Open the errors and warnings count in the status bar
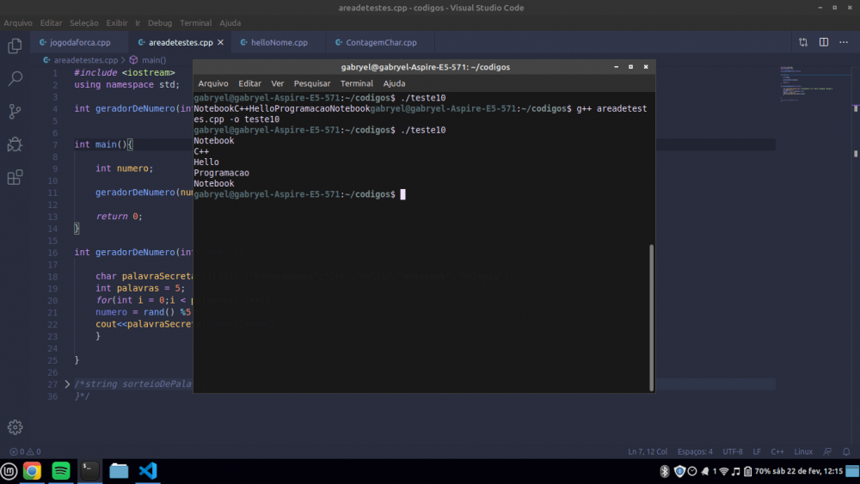This screenshot has width=860, height=484. pyautogui.click(x=25, y=451)
